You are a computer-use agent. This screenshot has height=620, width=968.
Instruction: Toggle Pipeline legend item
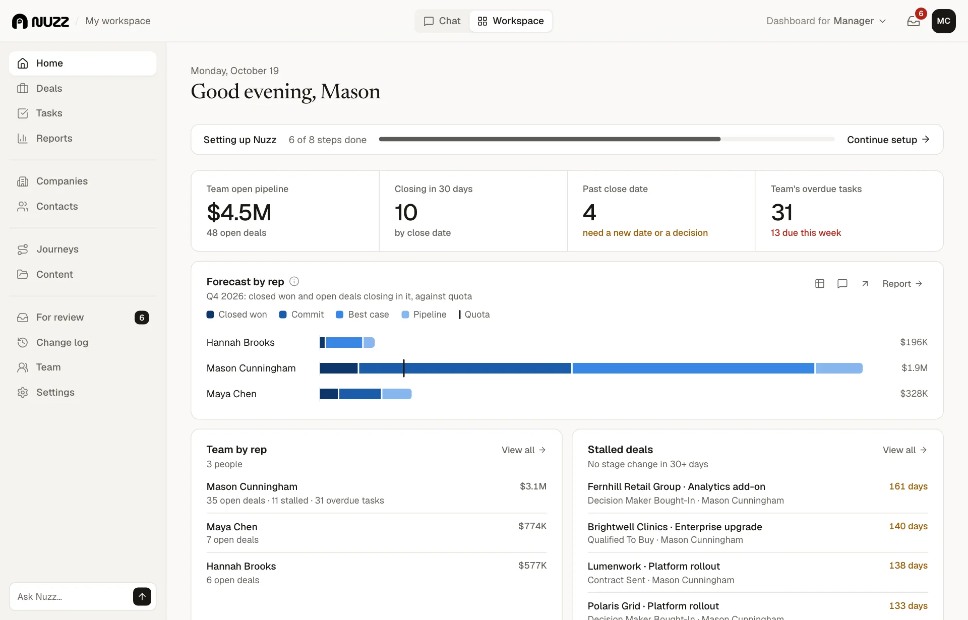423,315
